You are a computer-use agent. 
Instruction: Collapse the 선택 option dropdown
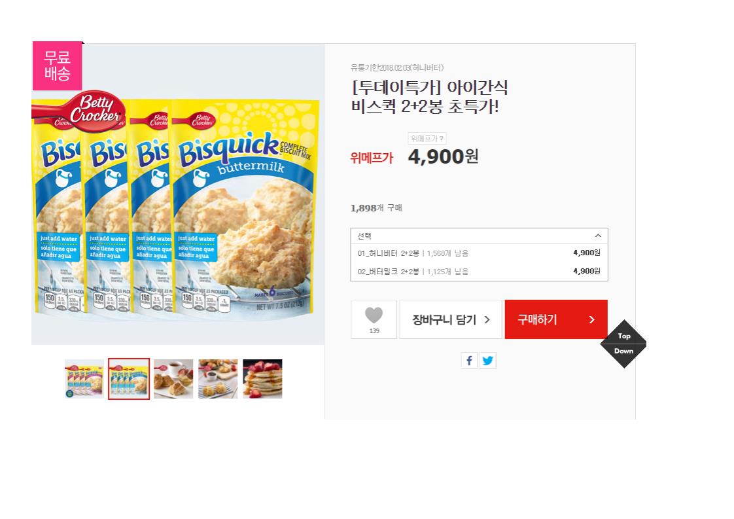click(598, 236)
